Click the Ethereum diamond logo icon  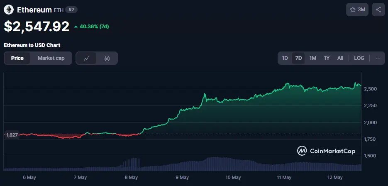[9, 9]
